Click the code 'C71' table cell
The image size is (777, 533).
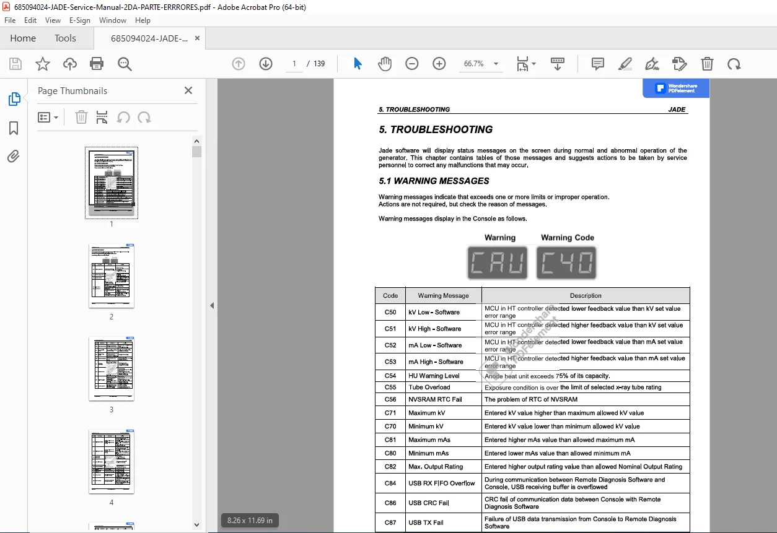[x=390, y=413]
